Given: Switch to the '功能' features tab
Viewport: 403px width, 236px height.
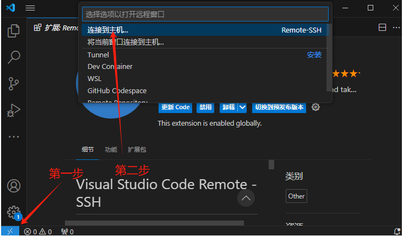Looking at the screenshot, I should coord(111,149).
